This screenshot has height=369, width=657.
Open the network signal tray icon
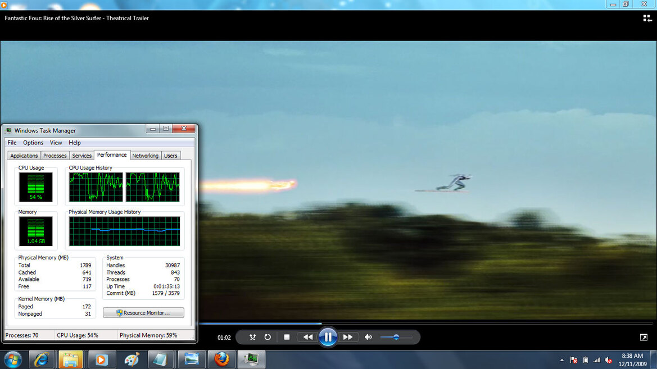click(x=597, y=360)
